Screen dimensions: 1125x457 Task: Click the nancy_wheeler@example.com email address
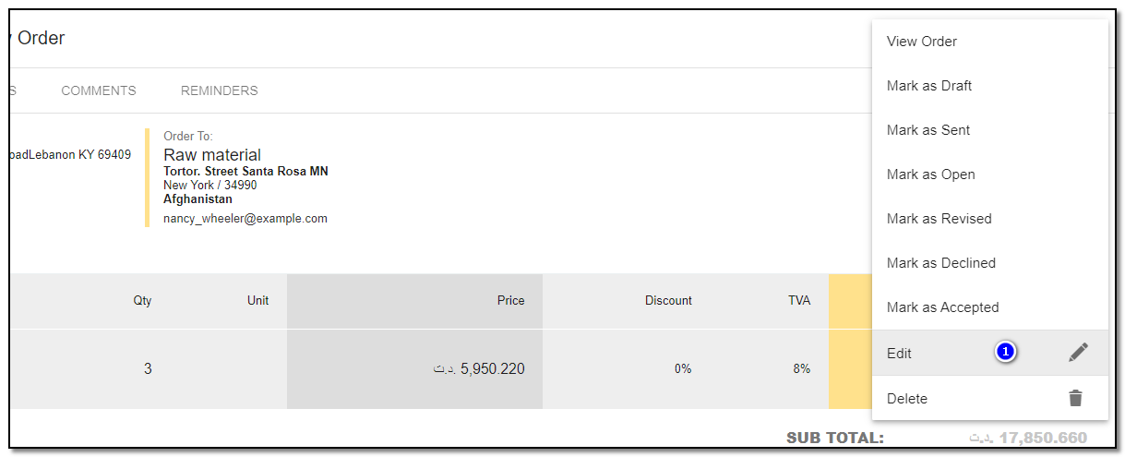click(x=245, y=219)
